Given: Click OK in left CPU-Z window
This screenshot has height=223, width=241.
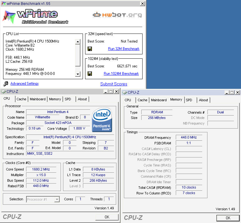Looking at the screenshot, I should pyautogui.click(x=107, y=217).
